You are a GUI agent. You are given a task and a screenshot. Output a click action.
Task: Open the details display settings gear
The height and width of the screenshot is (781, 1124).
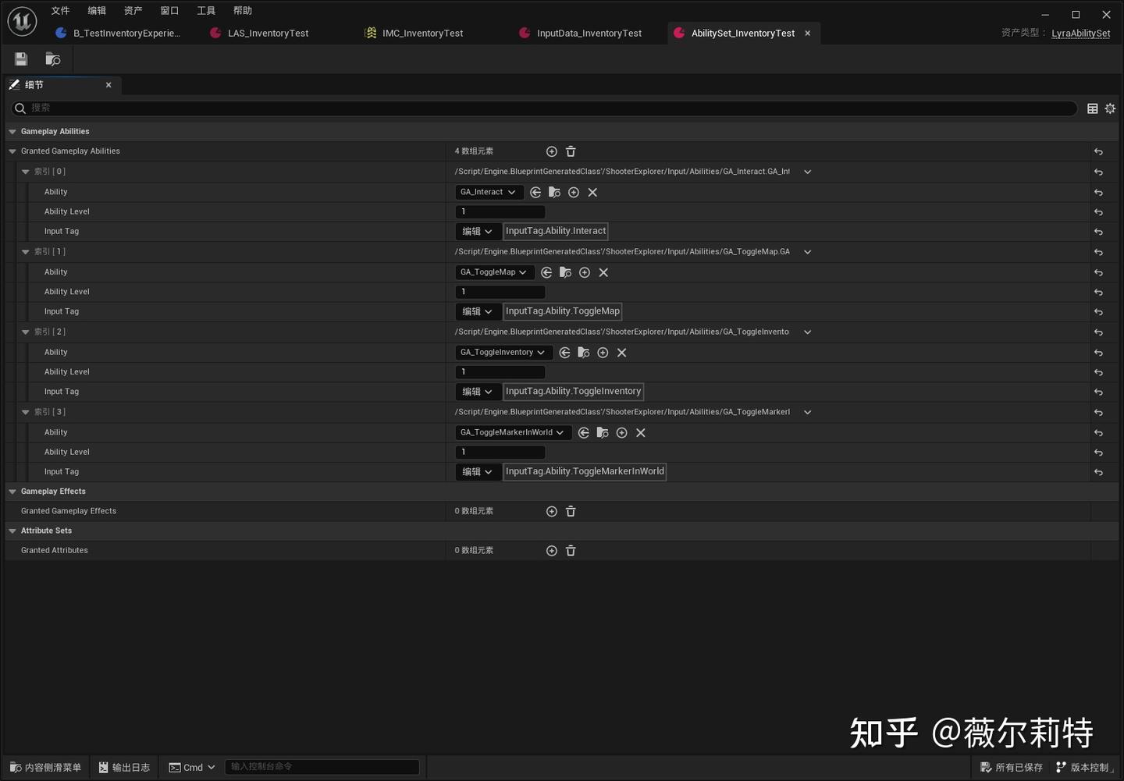coord(1110,108)
